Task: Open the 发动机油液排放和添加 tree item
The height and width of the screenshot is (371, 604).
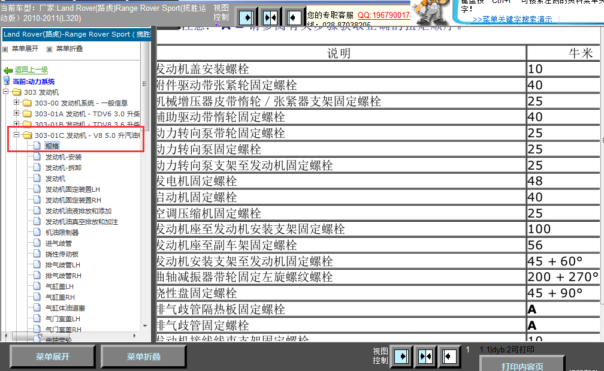Action: tap(78, 211)
